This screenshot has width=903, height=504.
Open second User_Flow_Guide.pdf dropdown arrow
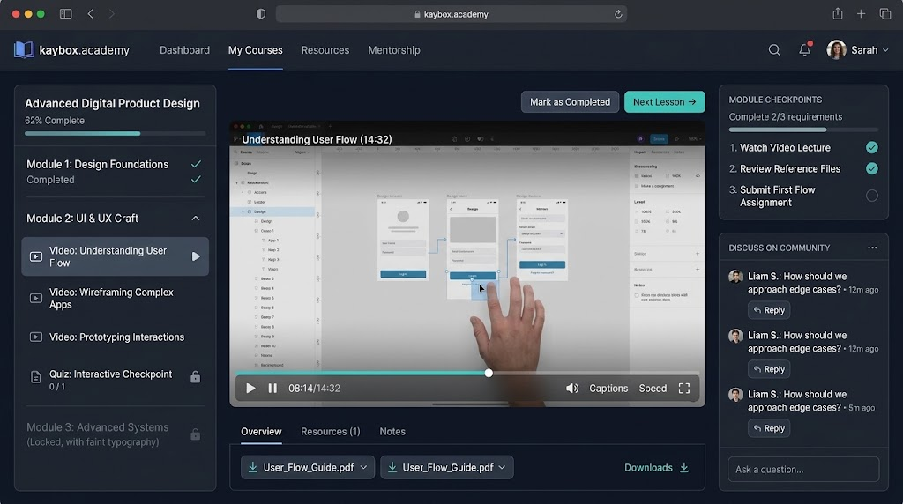(x=502, y=467)
